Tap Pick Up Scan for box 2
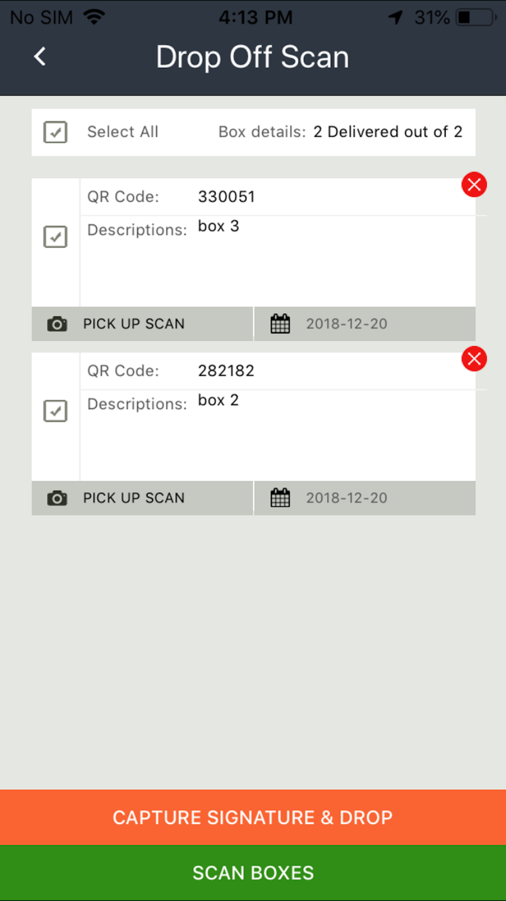Image resolution: width=506 pixels, height=901 pixels. tap(134, 498)
